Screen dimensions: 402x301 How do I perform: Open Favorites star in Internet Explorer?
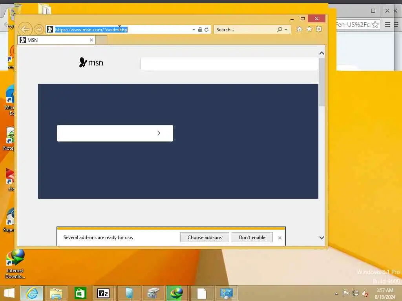pos(309,29)
